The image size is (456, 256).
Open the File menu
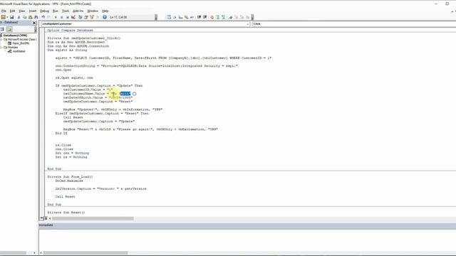tap(4, 11)
